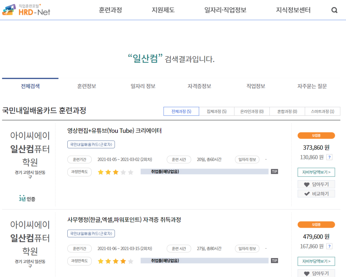Filter by 전체과정 (5)

[181, 112]
